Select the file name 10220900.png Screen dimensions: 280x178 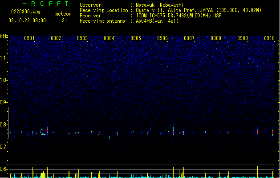(x=25, y=12)
